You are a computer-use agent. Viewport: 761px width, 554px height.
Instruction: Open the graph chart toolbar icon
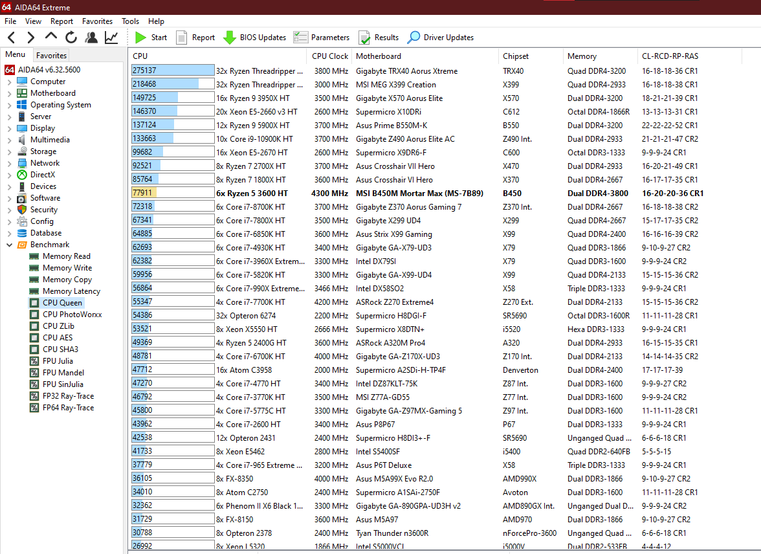[x=111, y=38]
